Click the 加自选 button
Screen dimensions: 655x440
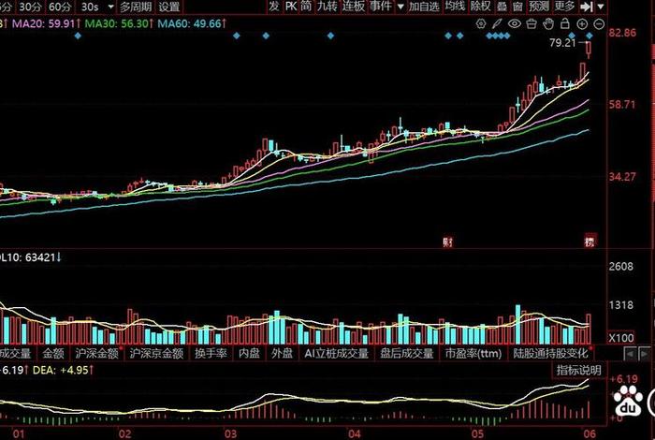point(424,6)
